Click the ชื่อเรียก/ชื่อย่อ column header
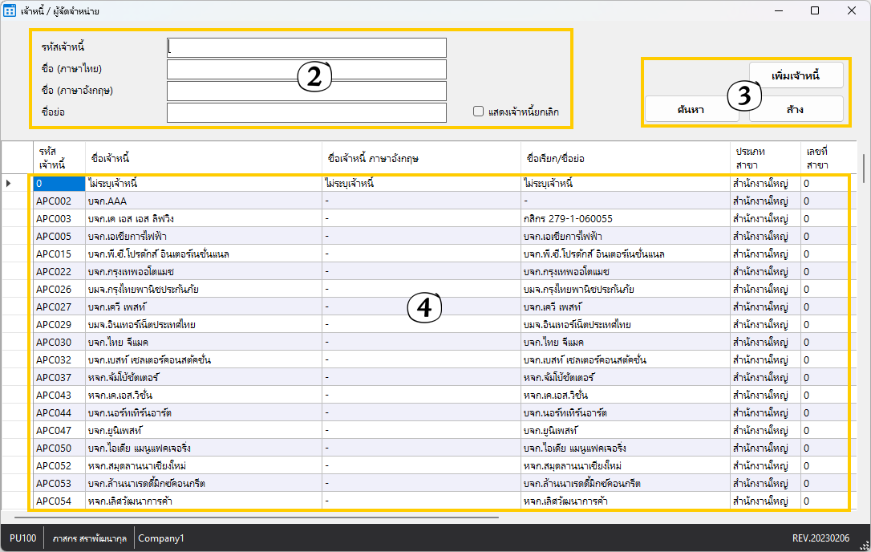 [624, 158]
